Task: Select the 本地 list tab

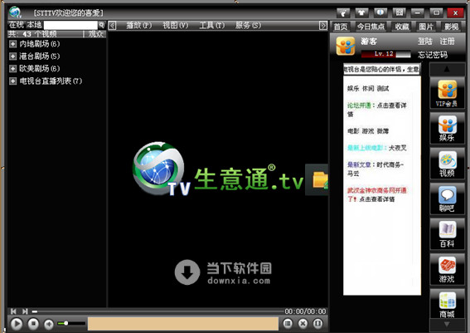Action: coord(35,25)
